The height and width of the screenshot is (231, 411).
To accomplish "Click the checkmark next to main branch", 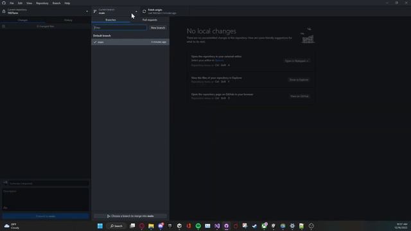I will click(x=95, y=42).
